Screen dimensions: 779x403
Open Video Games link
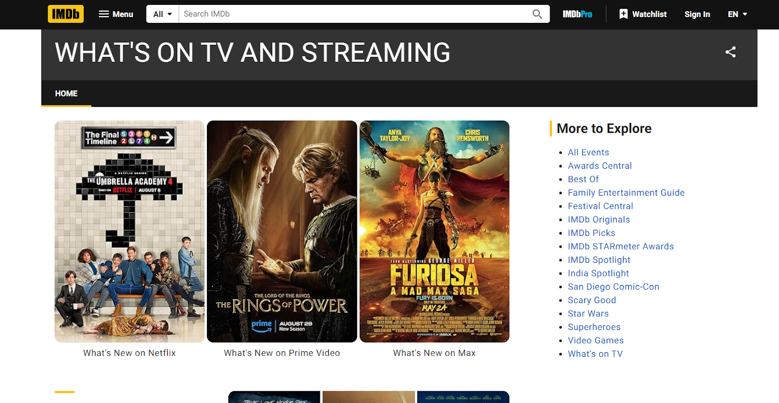[595, 341]
